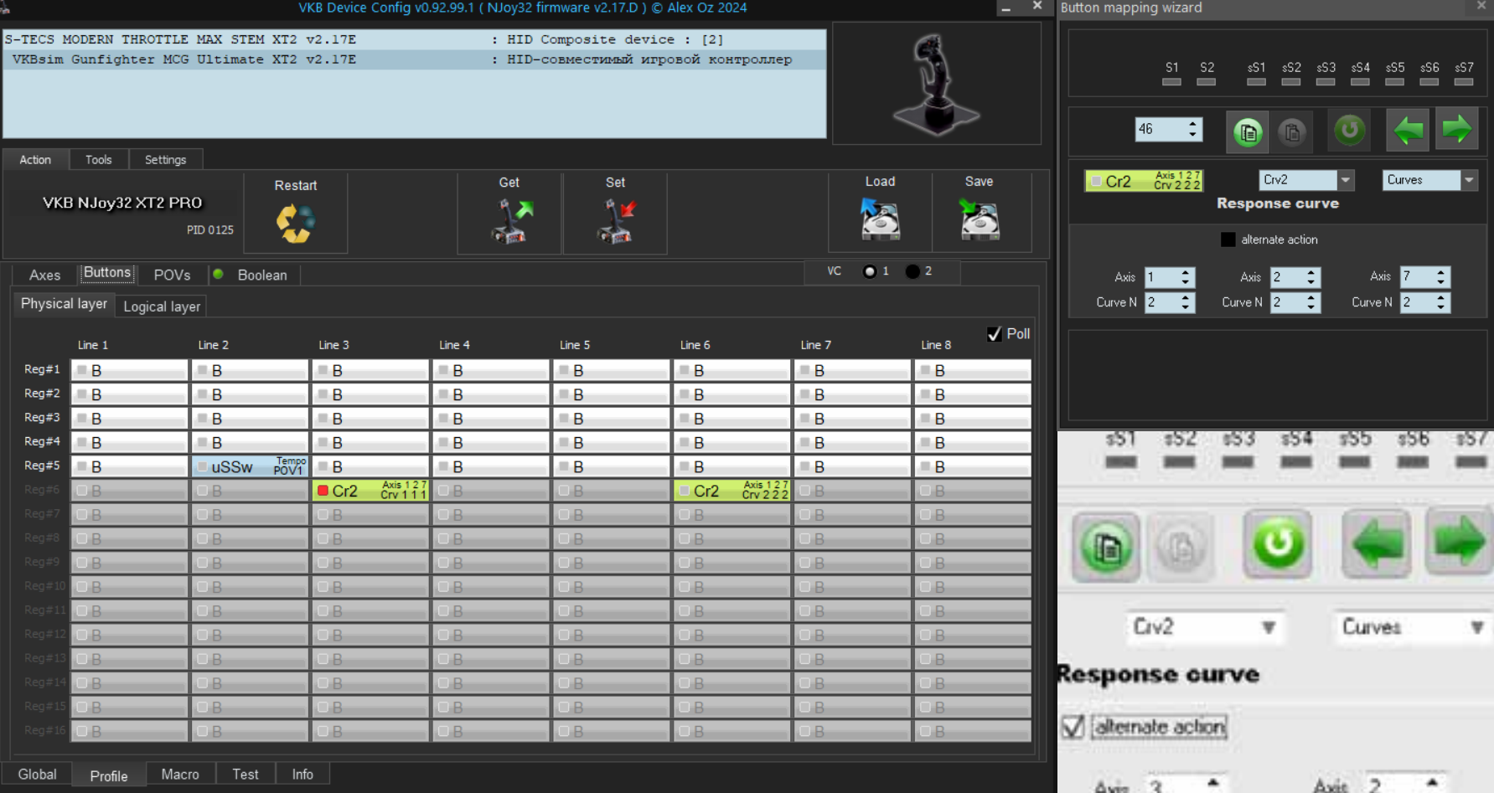Click the Restart device icon

pos(295,223)
